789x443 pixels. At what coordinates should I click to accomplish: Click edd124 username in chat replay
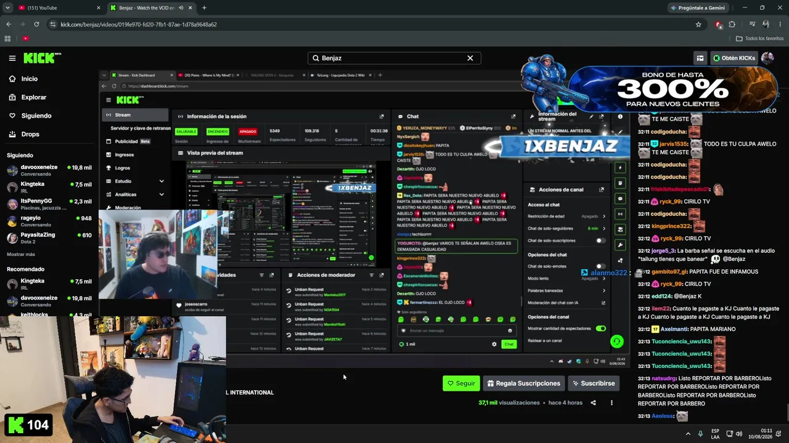point(661,297)
